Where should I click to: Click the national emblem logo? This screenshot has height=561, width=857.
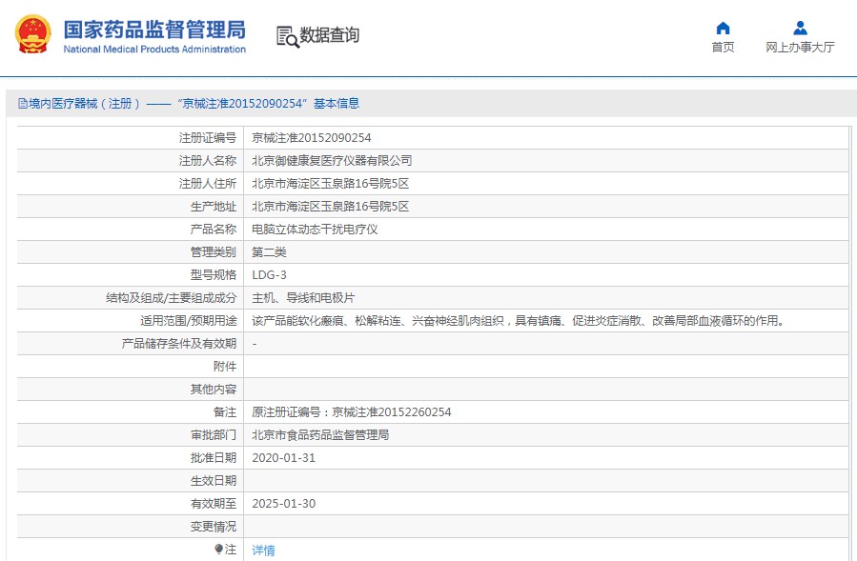tap(33, 34)
